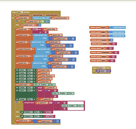Open global table dropdown in top set block
136x129 pixels.
pos(24,18)
